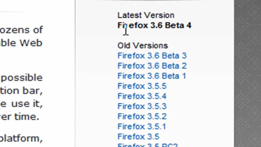The height and width of the screenshot is (147, 261).
Task: Click the paragraph line ending "ble Web"
Action: [x=21, y=43]
